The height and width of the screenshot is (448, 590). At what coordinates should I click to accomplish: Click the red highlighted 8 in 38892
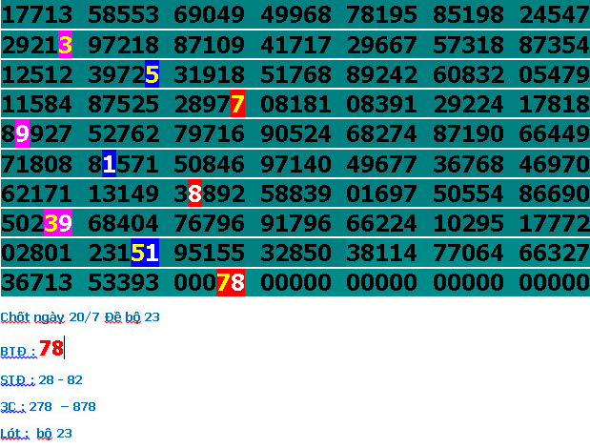click(x=194, y=194)
